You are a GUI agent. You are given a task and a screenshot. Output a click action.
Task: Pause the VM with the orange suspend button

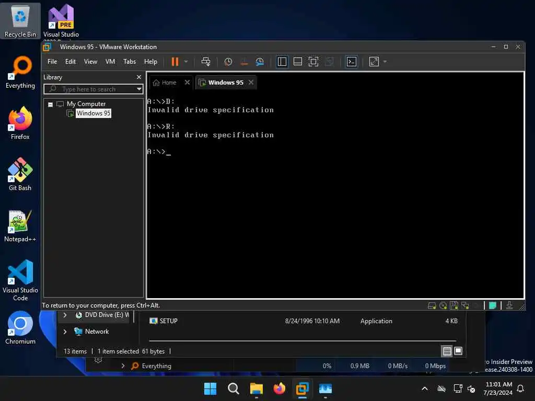pyautogui.click(x=175, y=62)
